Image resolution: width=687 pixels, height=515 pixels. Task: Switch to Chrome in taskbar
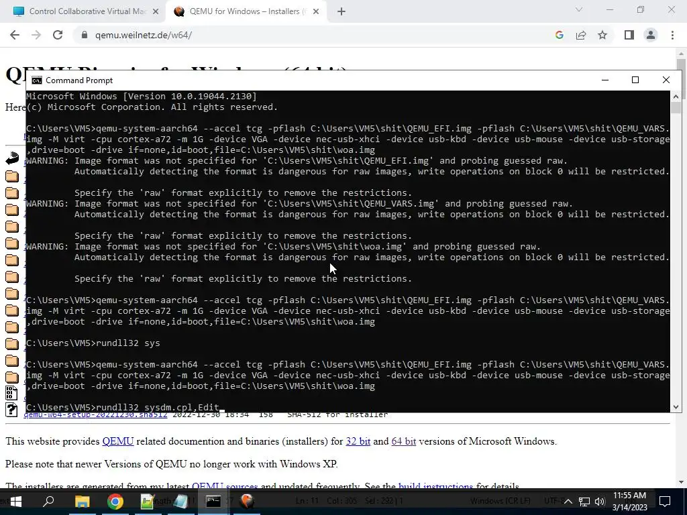[x=115, y=502]
